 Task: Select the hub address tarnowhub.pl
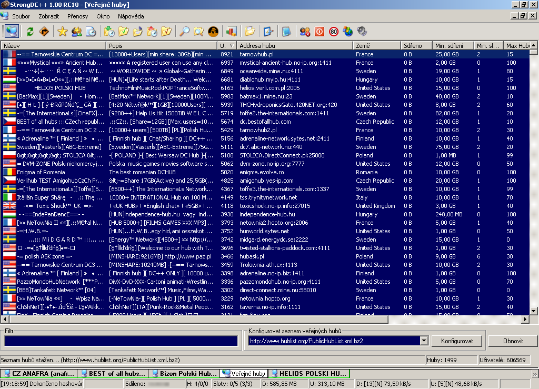coord(256,54)
